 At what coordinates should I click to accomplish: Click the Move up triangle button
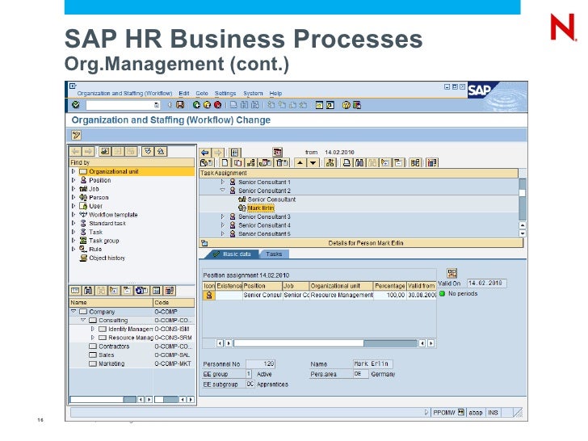[300, 163]
